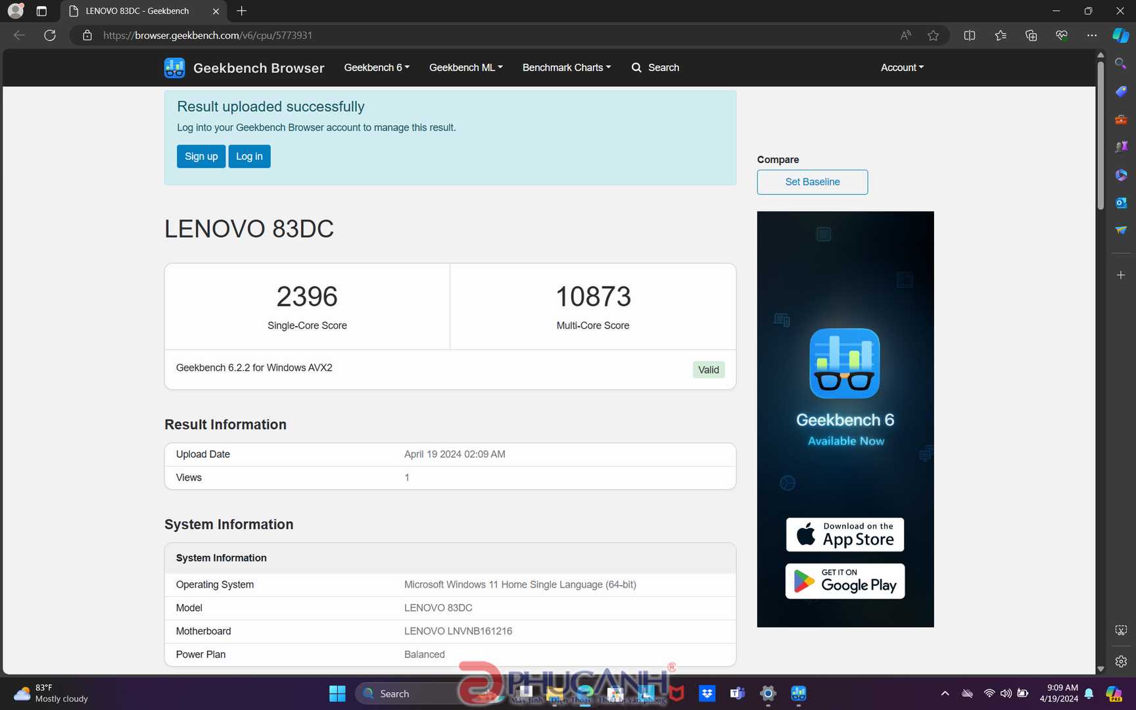Click the search magnifier icon in navbar
The image size is (1136, 710).
(636, 68)
